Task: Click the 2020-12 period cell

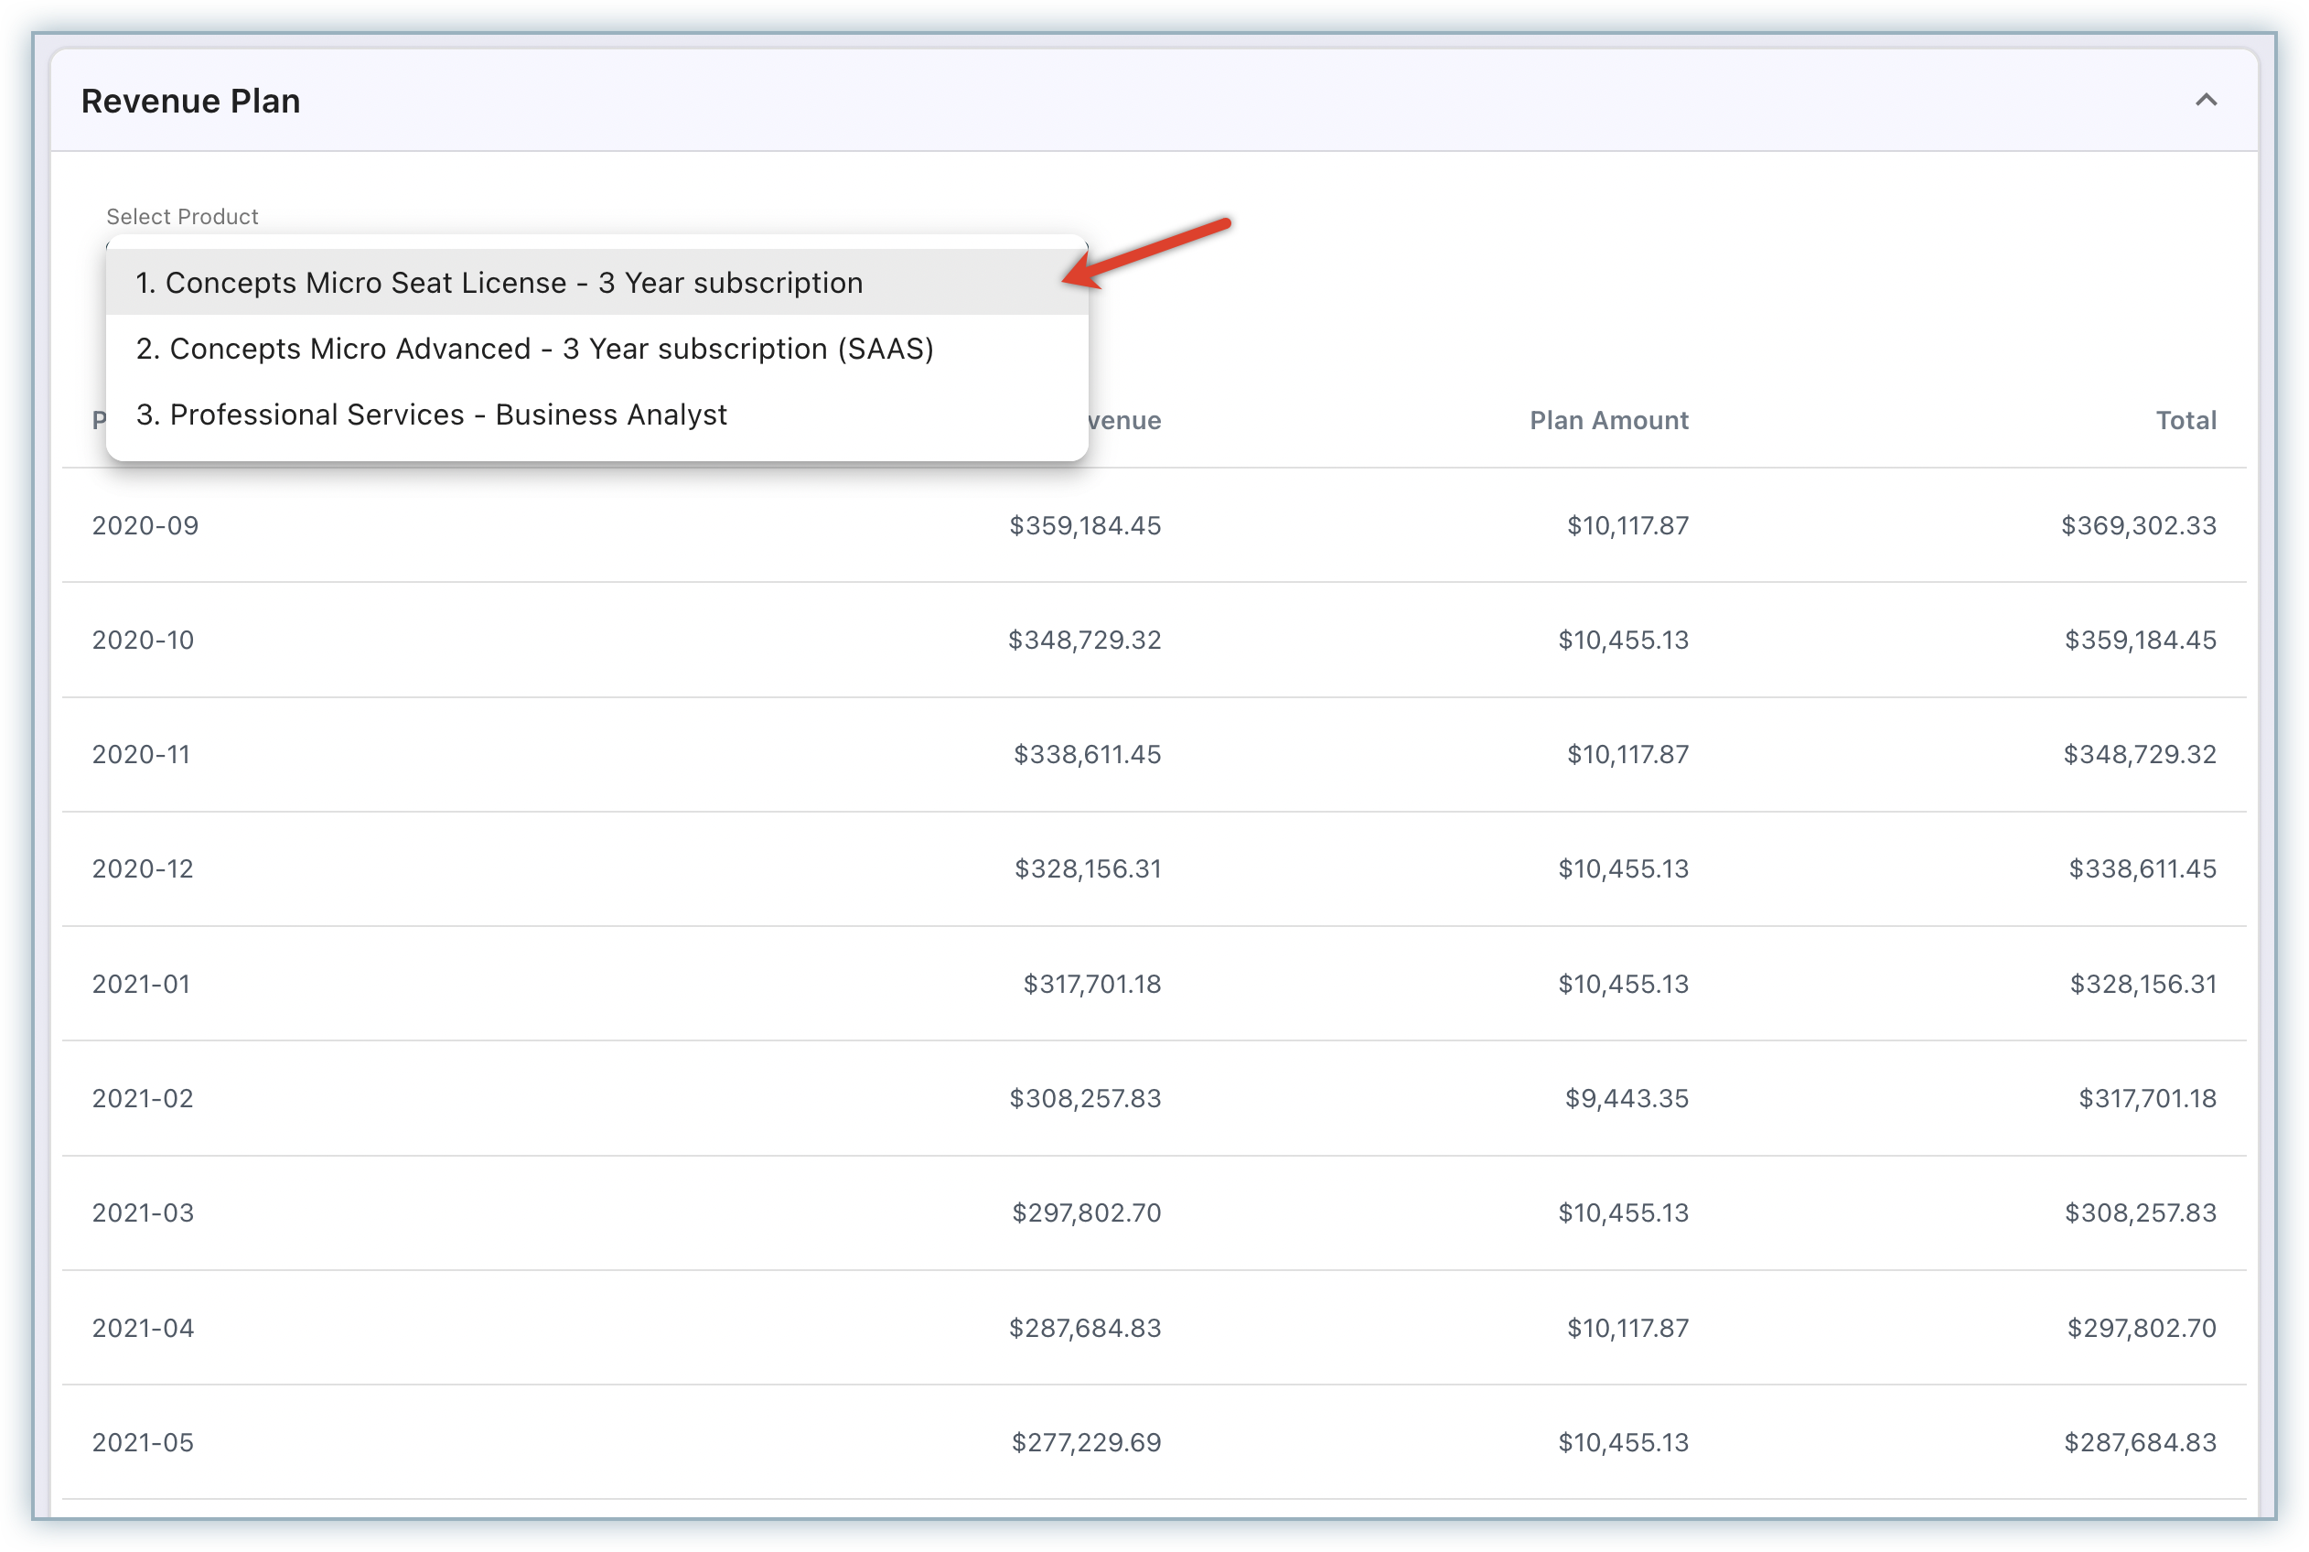Action: [x=144, y=869]
